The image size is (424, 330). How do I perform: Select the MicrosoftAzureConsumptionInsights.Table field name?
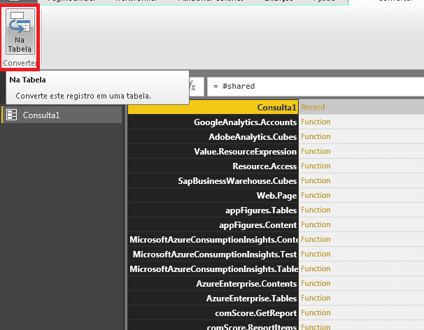pyautogui.click(x=213, y=268)
